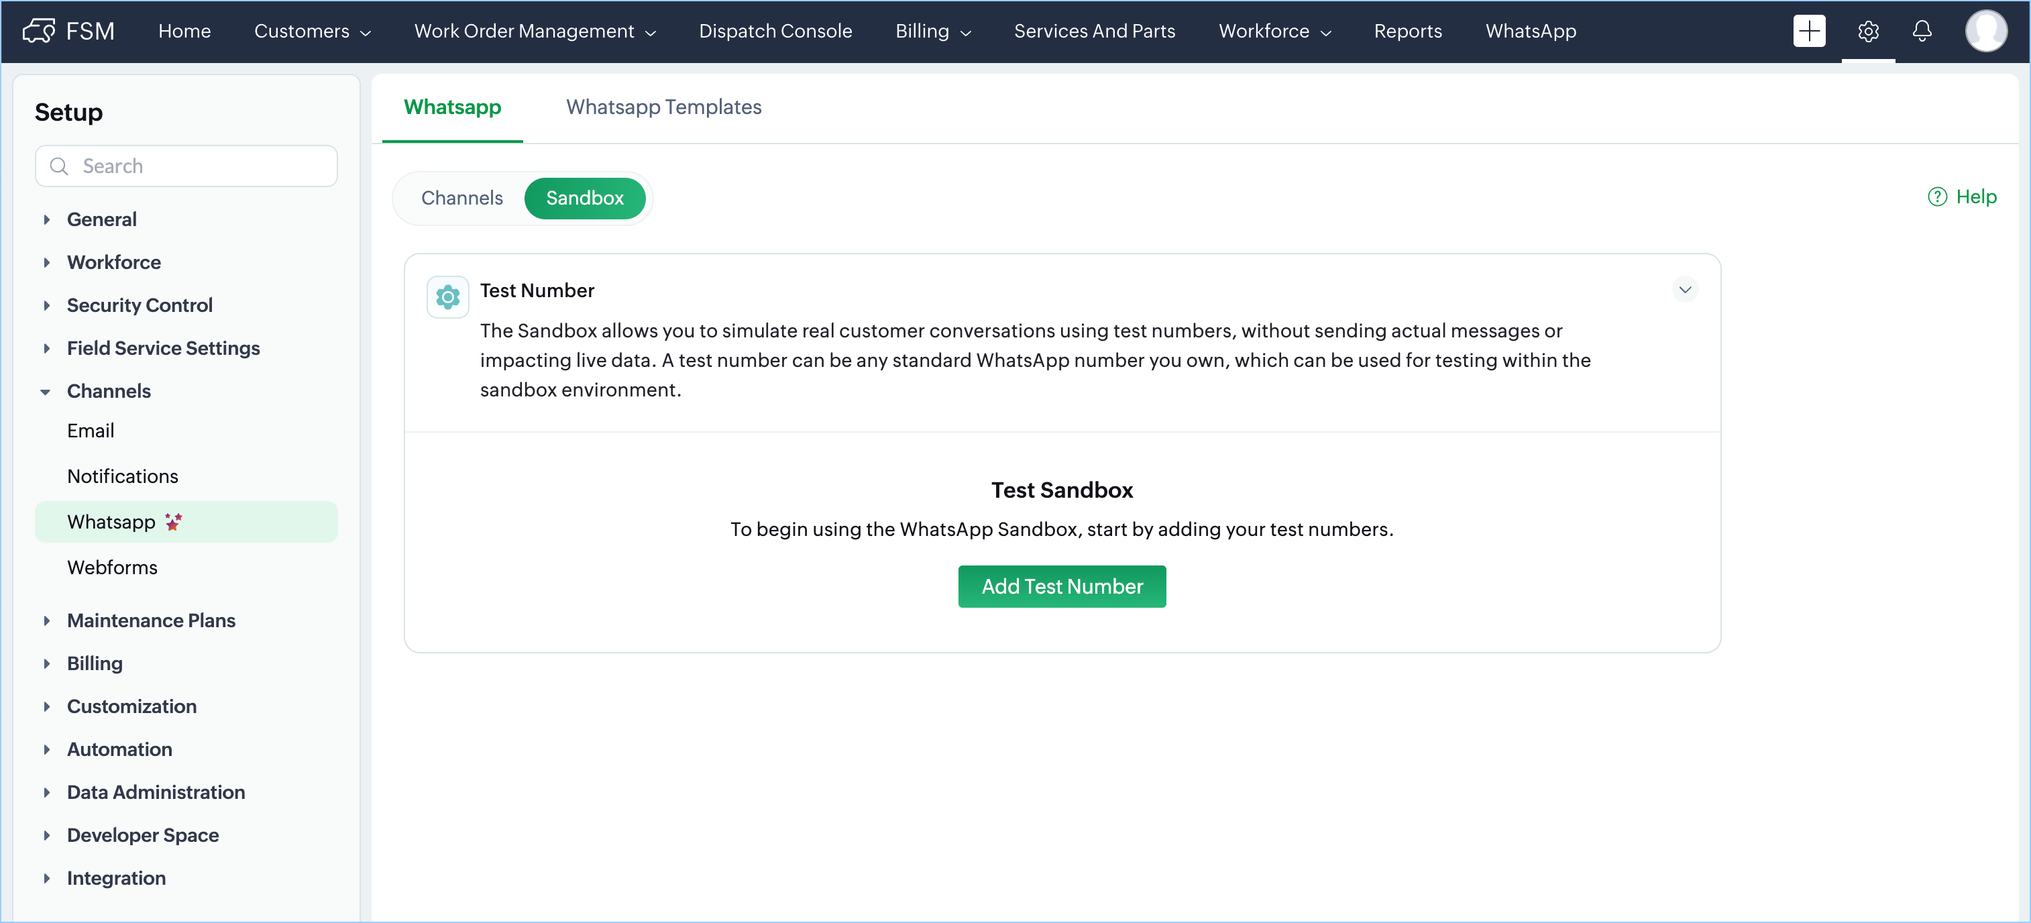
Task: Open Webforms under Channels
Action: pyautogui.click(x=112, y=567)
